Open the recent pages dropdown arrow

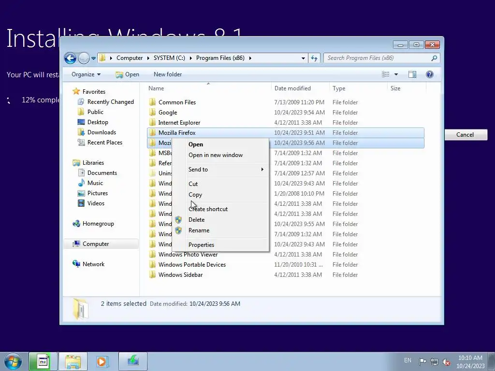[93, 58]
